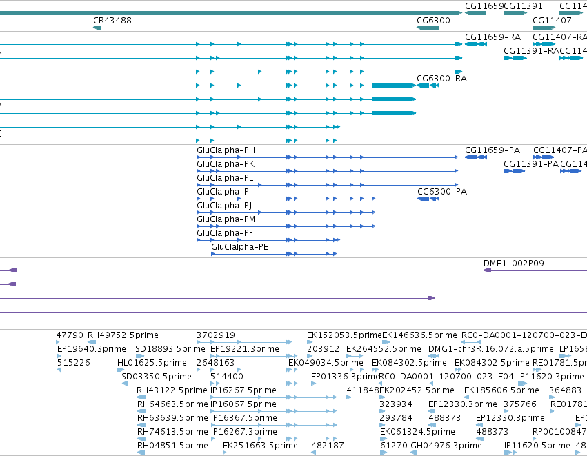The image size is (587, 456).
Task: Select protein GluClalpha-PM
Action: coord(286,226)
